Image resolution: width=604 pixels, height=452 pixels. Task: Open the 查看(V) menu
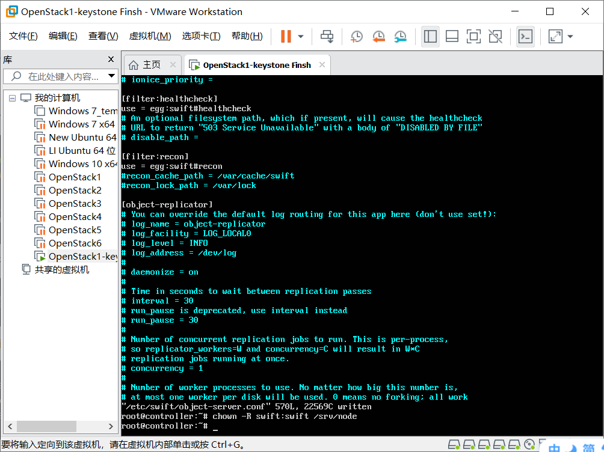103,36
